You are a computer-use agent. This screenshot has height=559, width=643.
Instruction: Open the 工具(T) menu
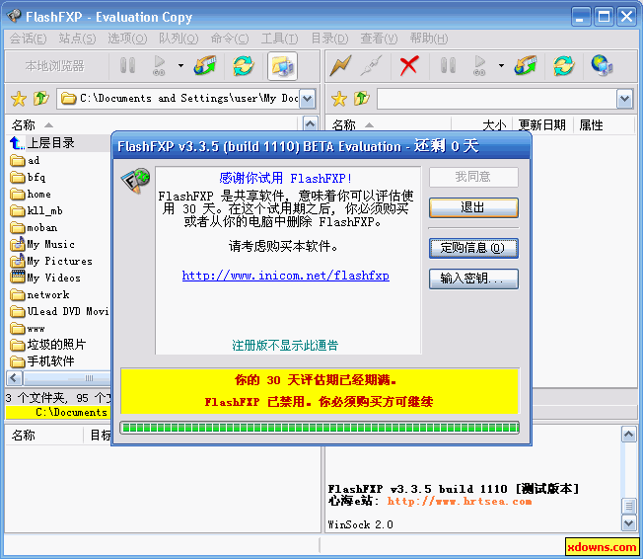280,39
